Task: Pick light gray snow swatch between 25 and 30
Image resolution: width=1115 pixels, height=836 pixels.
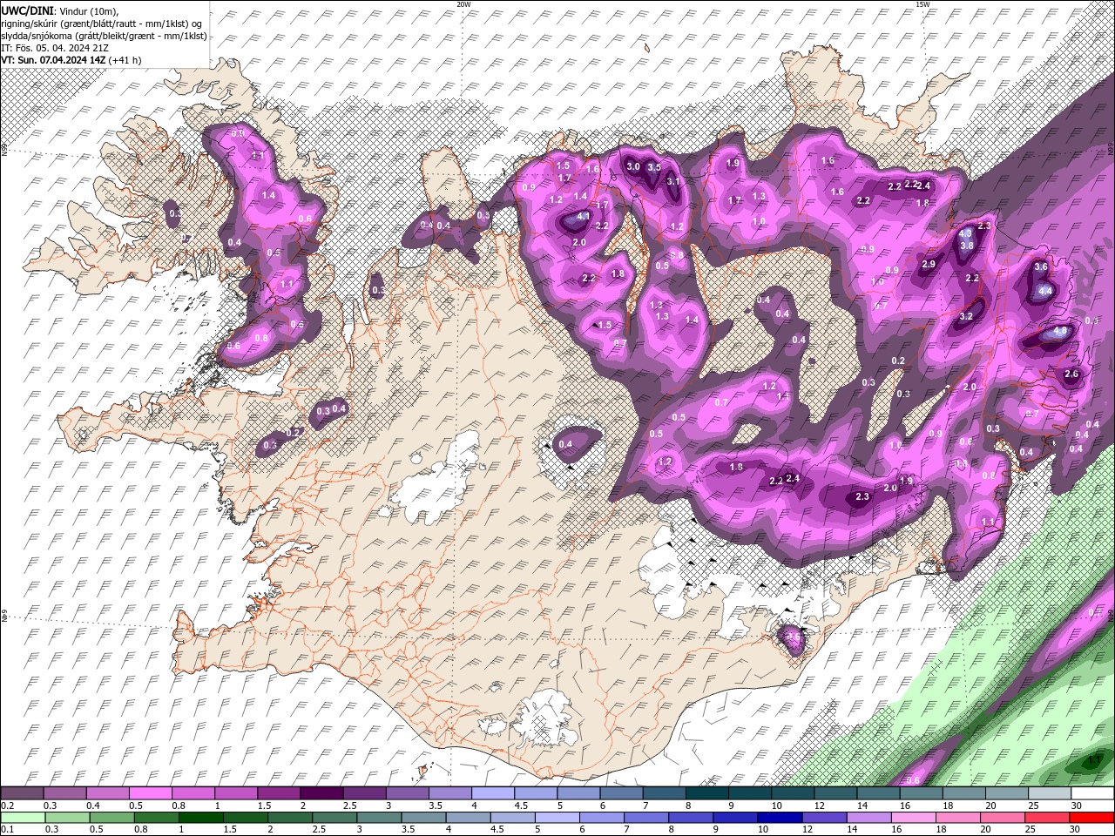Action: tap(1049, 793)
